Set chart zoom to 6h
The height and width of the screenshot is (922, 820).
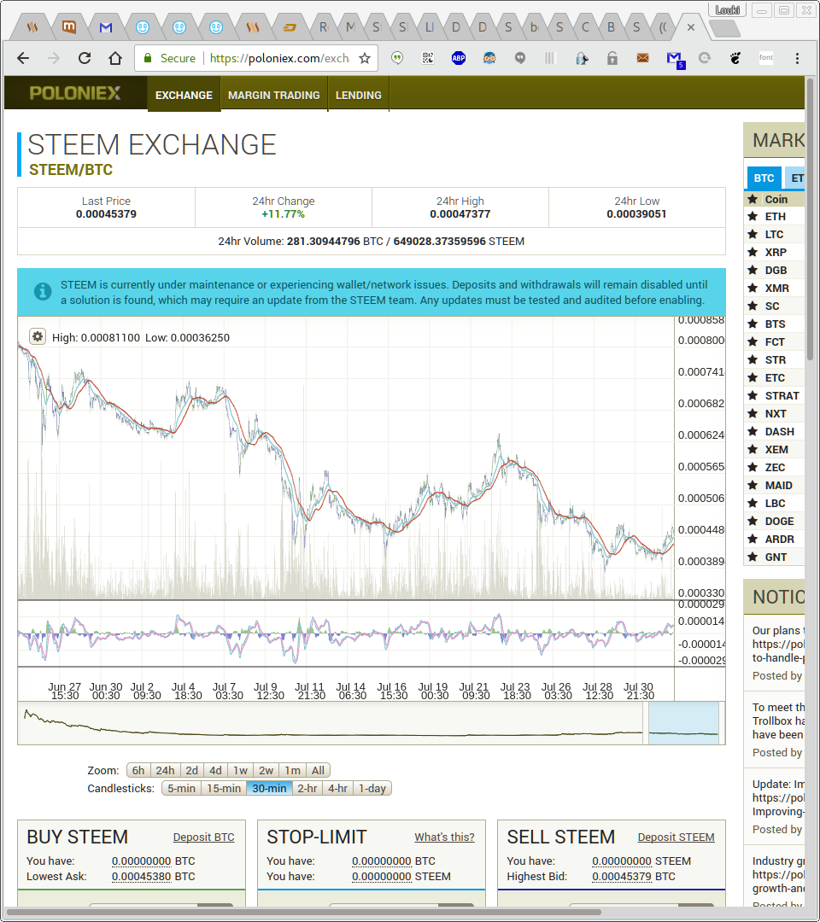138,770
